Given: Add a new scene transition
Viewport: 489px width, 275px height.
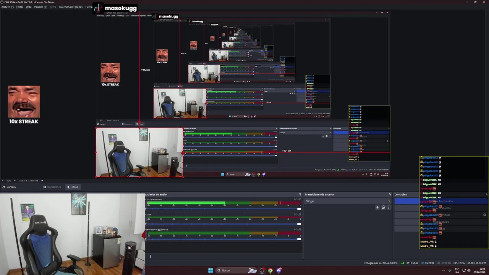Looking at the screenshot, I should (x=377, y=207).
